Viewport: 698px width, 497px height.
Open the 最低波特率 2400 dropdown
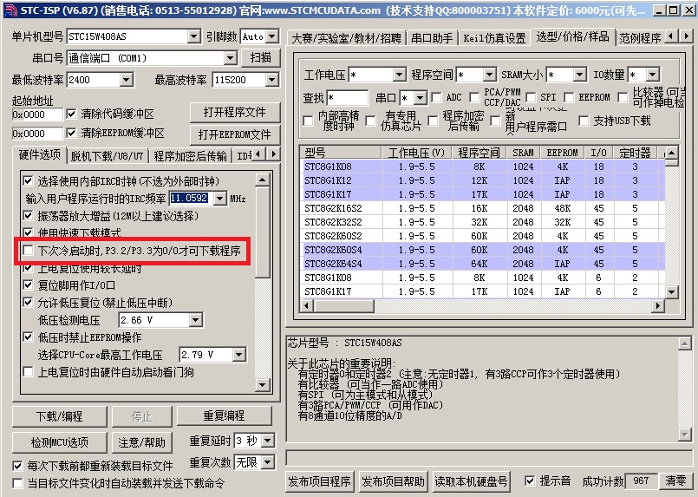127,80
